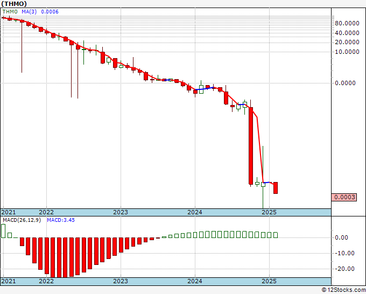366x294 pixels.
Task: Click the 0.0000 price axis label
Action: [x=345, y=83]
